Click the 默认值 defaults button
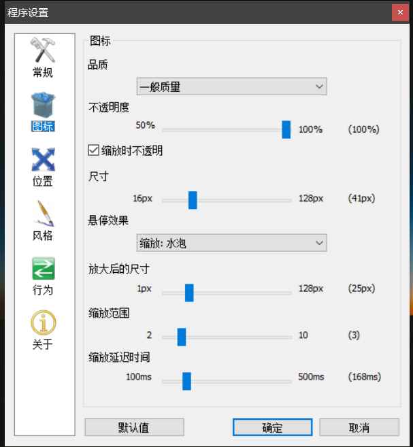This screenshot has height=447, width=413. tap(134, 427)
